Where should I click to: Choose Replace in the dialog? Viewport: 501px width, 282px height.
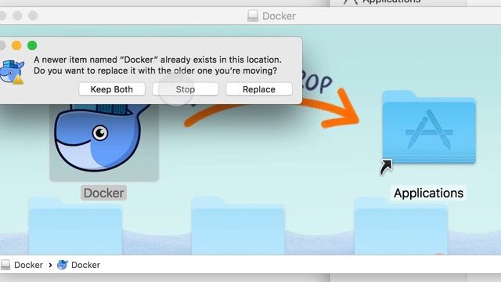tap(259, 89)
